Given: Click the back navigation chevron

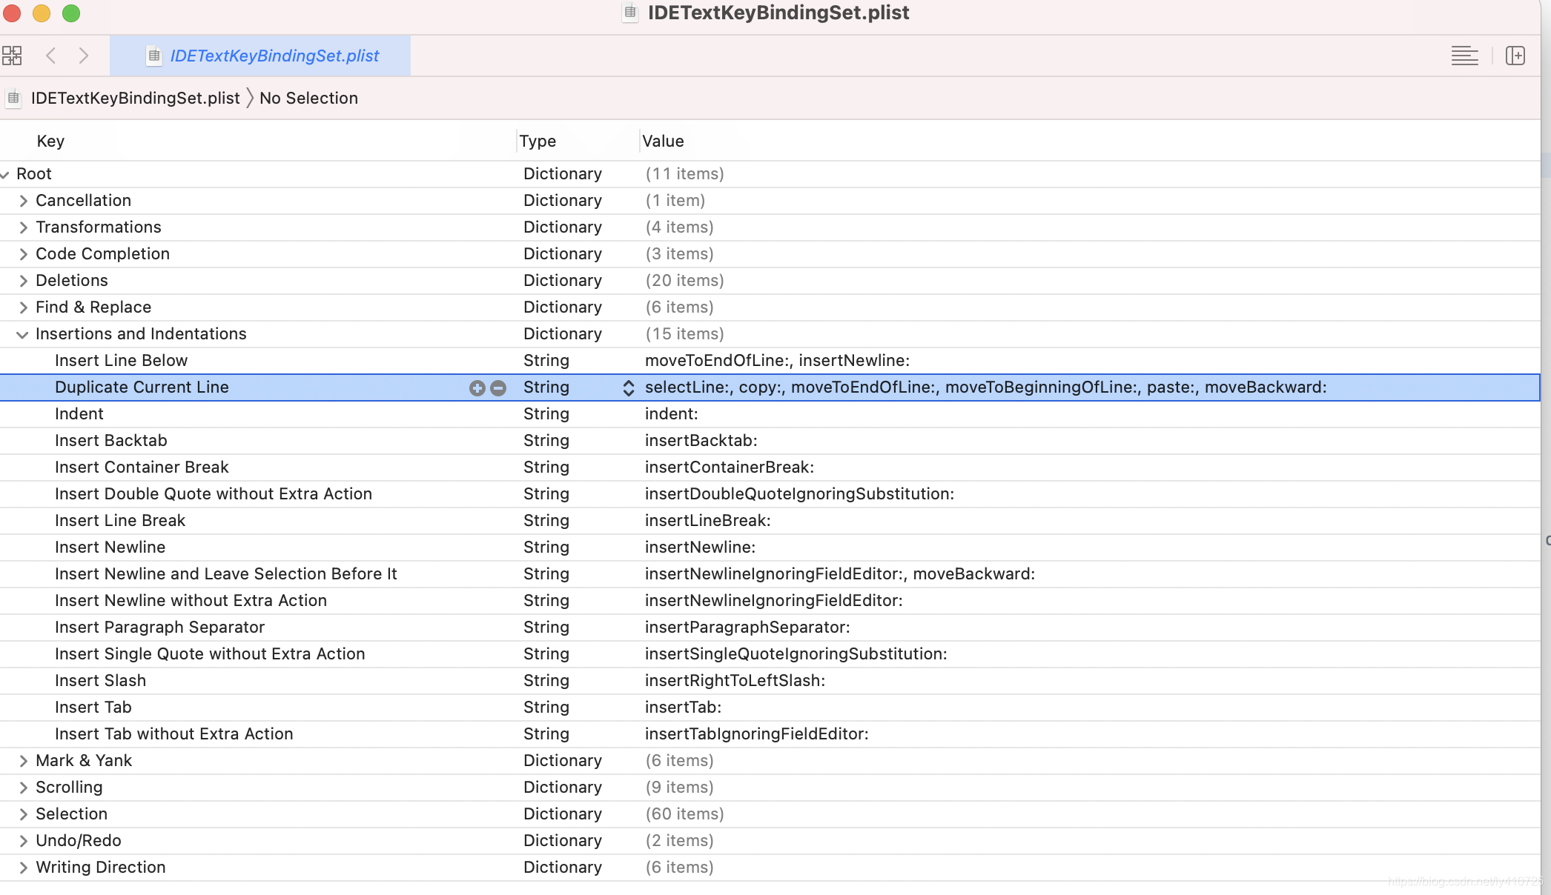Looking at the screenshot, I should pos(50,55).
